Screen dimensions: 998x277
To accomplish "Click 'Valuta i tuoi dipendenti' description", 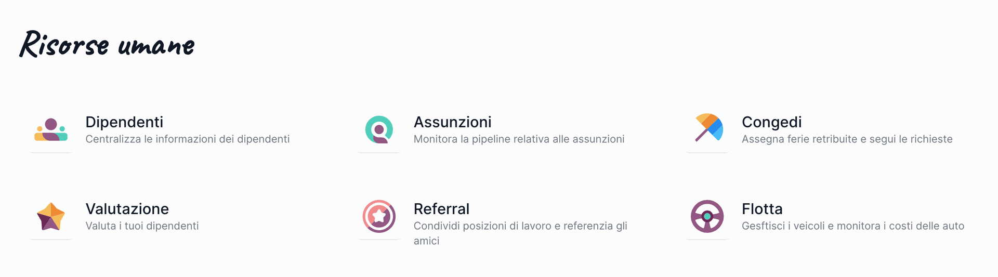I will point(142,226).
